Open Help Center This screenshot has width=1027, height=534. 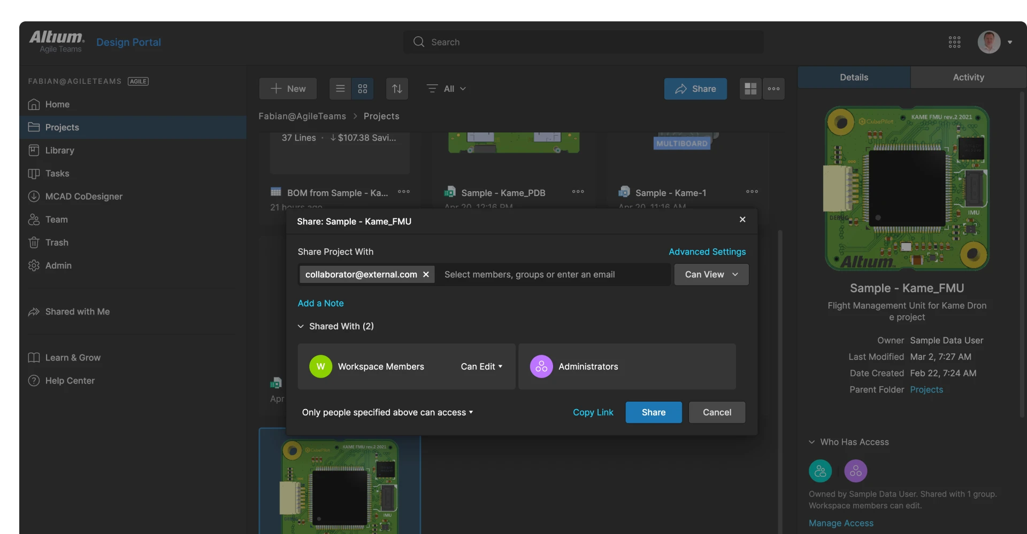pyautogui.click(x=133, y=381)
